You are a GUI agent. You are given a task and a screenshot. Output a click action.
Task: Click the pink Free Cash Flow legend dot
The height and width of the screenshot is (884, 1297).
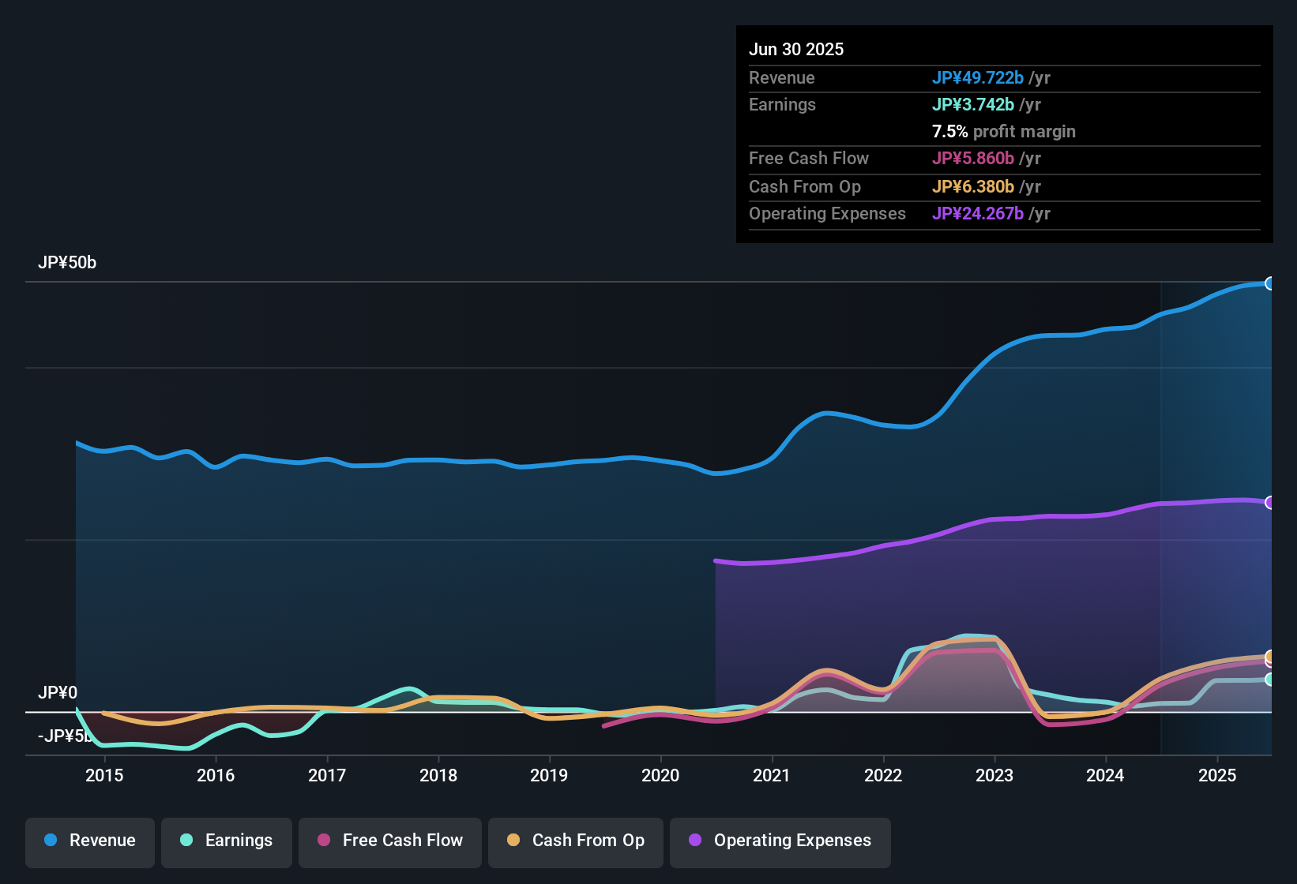click(x=323, y=841)
